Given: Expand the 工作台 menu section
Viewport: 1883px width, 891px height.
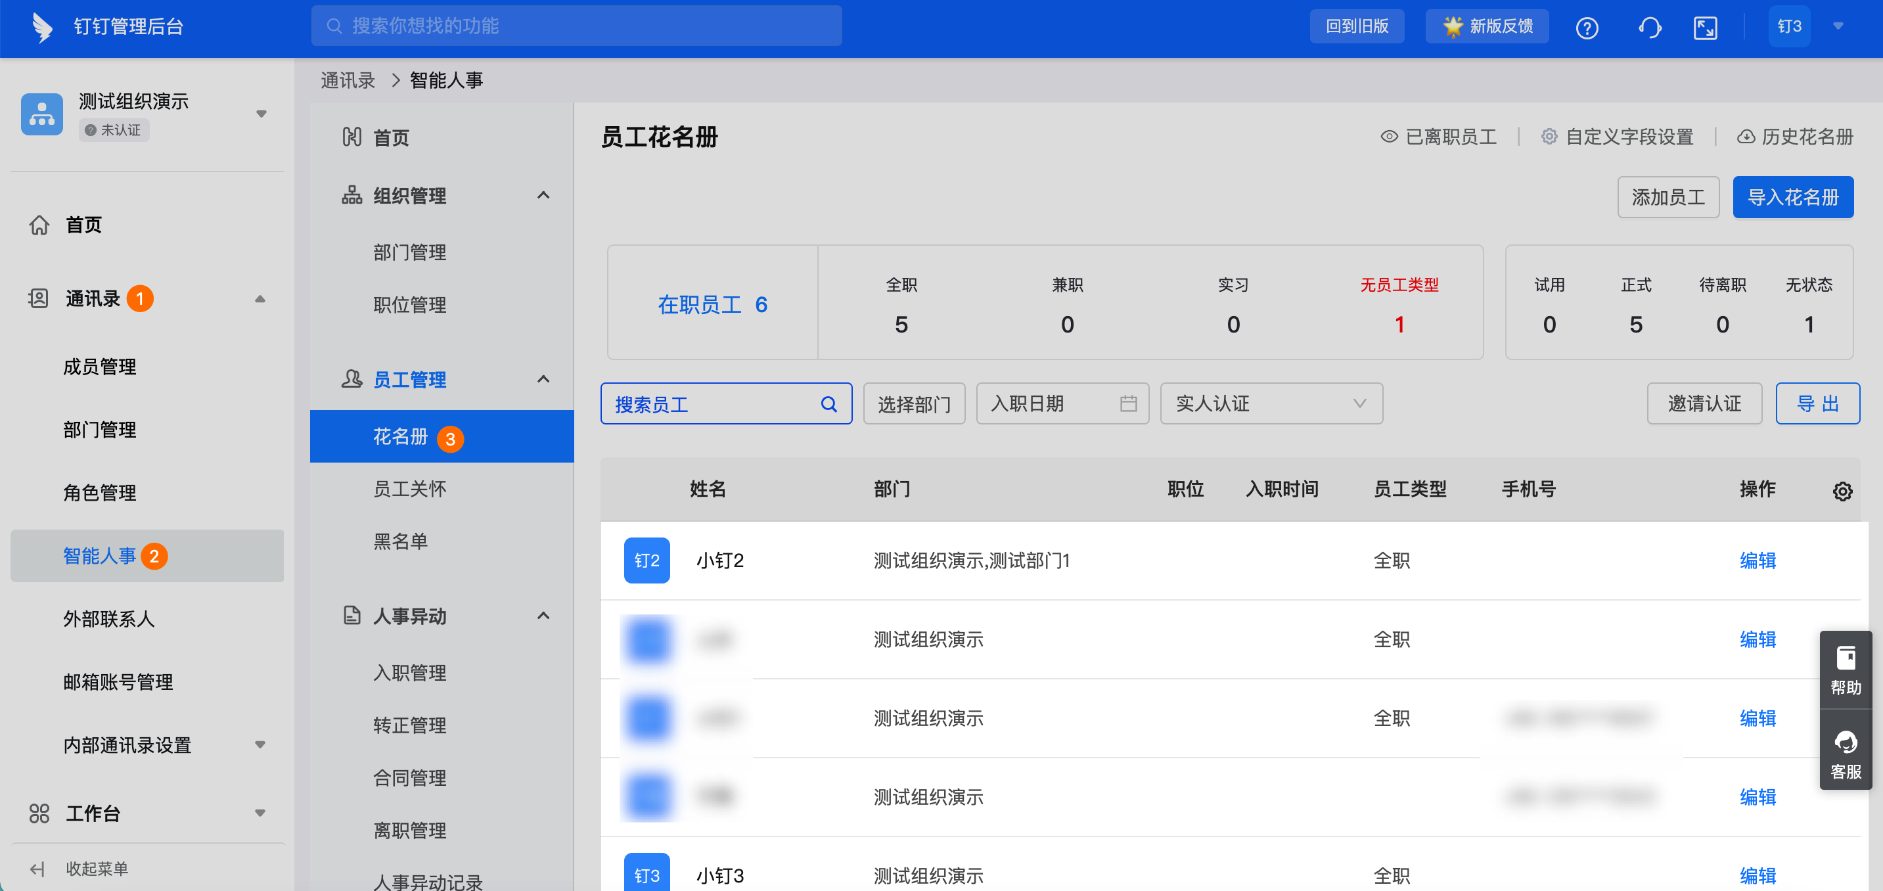Looking at the screenshot, I should pos(260,813).
